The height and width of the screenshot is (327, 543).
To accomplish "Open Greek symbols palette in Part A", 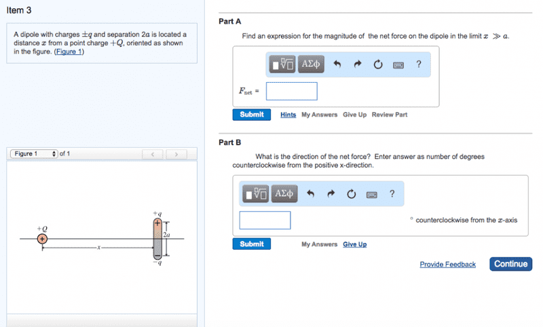I will [x=311, y=65].
